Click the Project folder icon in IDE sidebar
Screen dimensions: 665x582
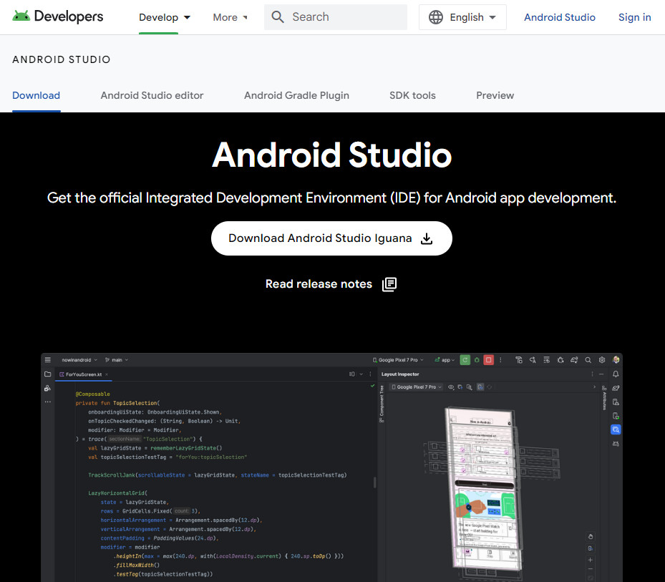tap(48, 374)
